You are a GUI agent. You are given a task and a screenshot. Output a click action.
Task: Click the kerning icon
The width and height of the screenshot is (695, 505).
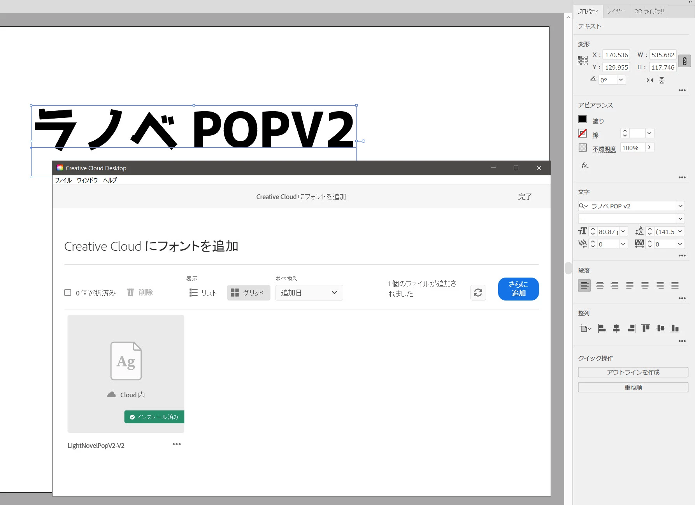(x=583, y=244)
